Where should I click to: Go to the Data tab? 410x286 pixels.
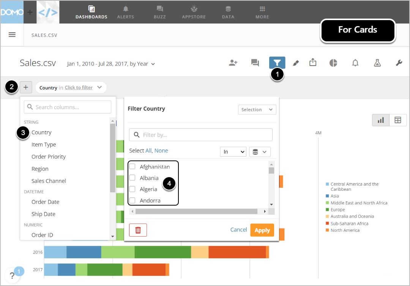pos(228,12)
